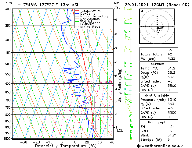The width and height of the screenshot is (192, 148).
Task: Click the PW (cm) value 5.33
Action: point(171,59)
